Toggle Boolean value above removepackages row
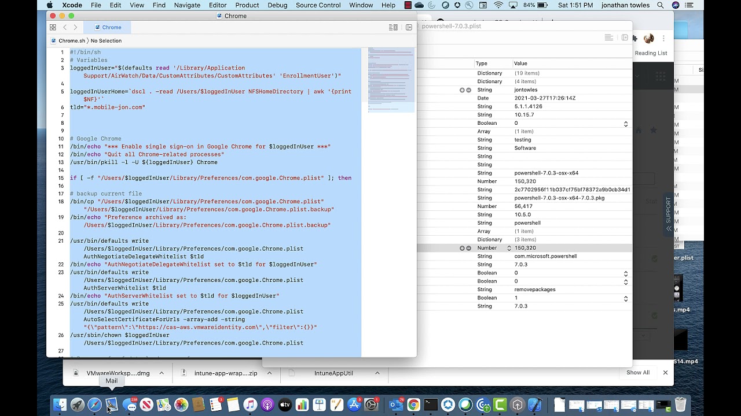 coord(626,281)
